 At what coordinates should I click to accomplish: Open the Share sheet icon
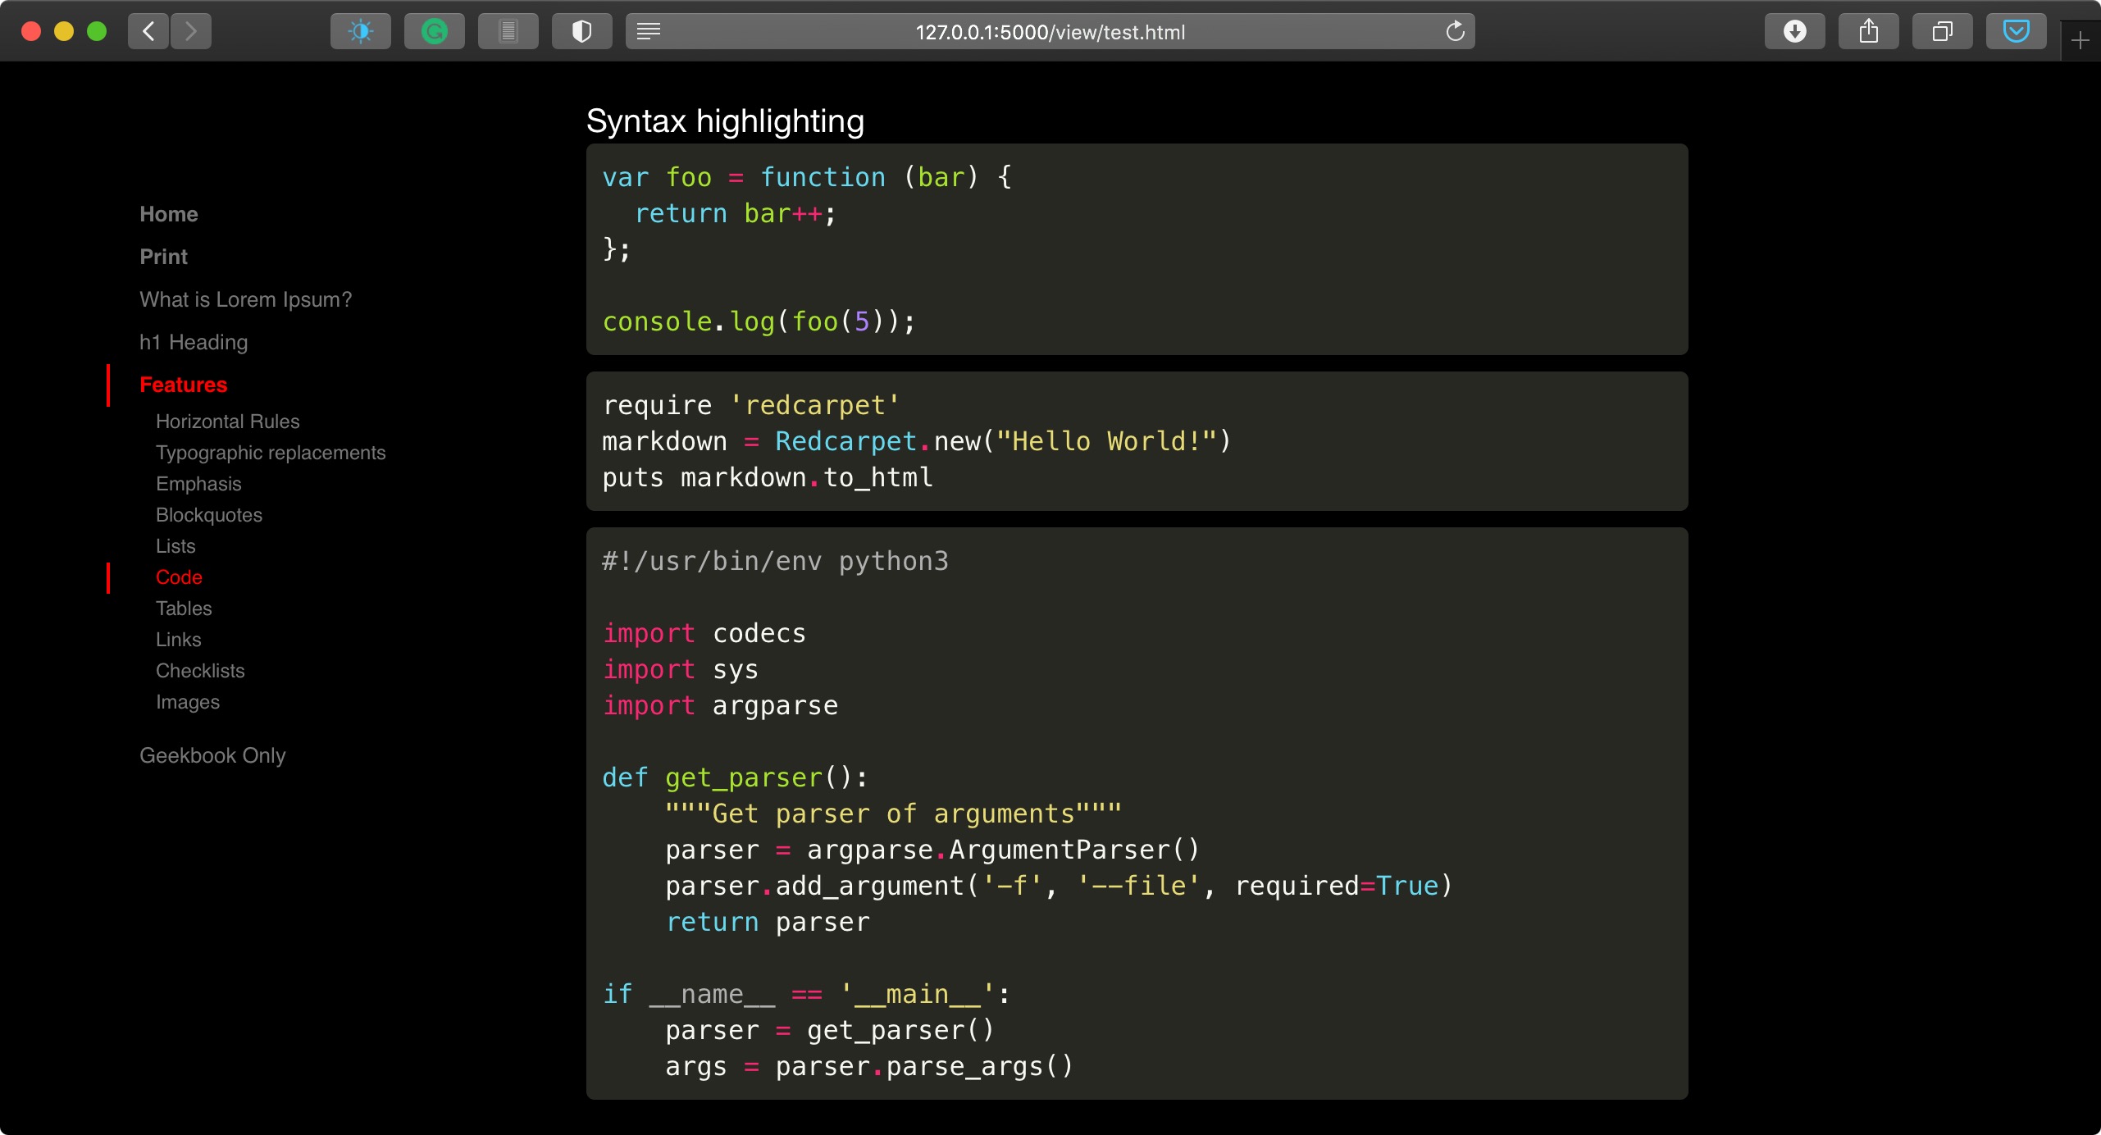[1869, 31]
